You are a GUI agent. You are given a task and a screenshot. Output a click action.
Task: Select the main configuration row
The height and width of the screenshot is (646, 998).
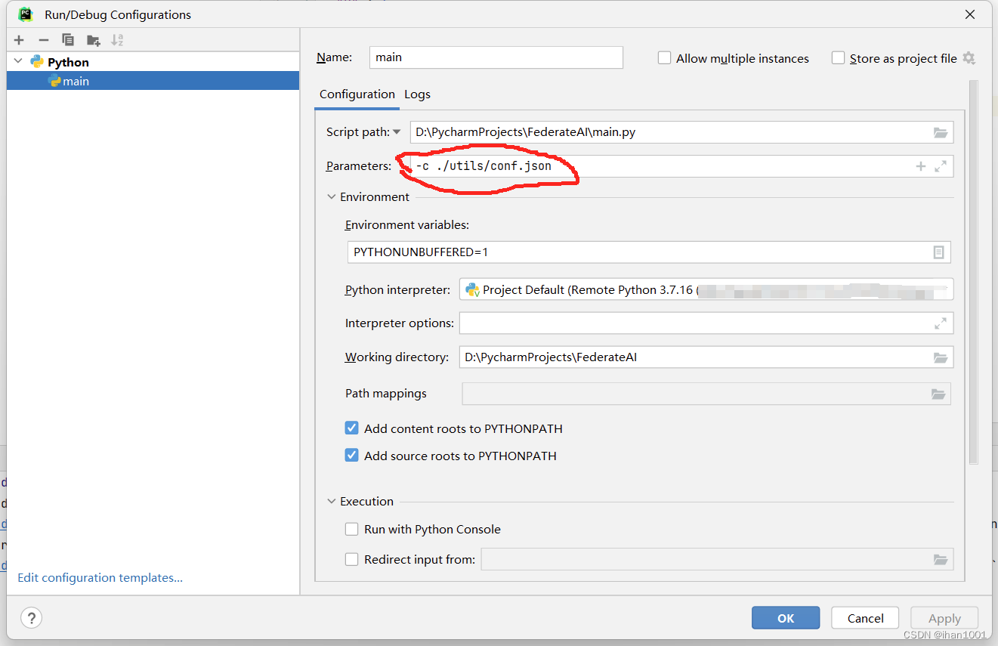pos(153,81)
